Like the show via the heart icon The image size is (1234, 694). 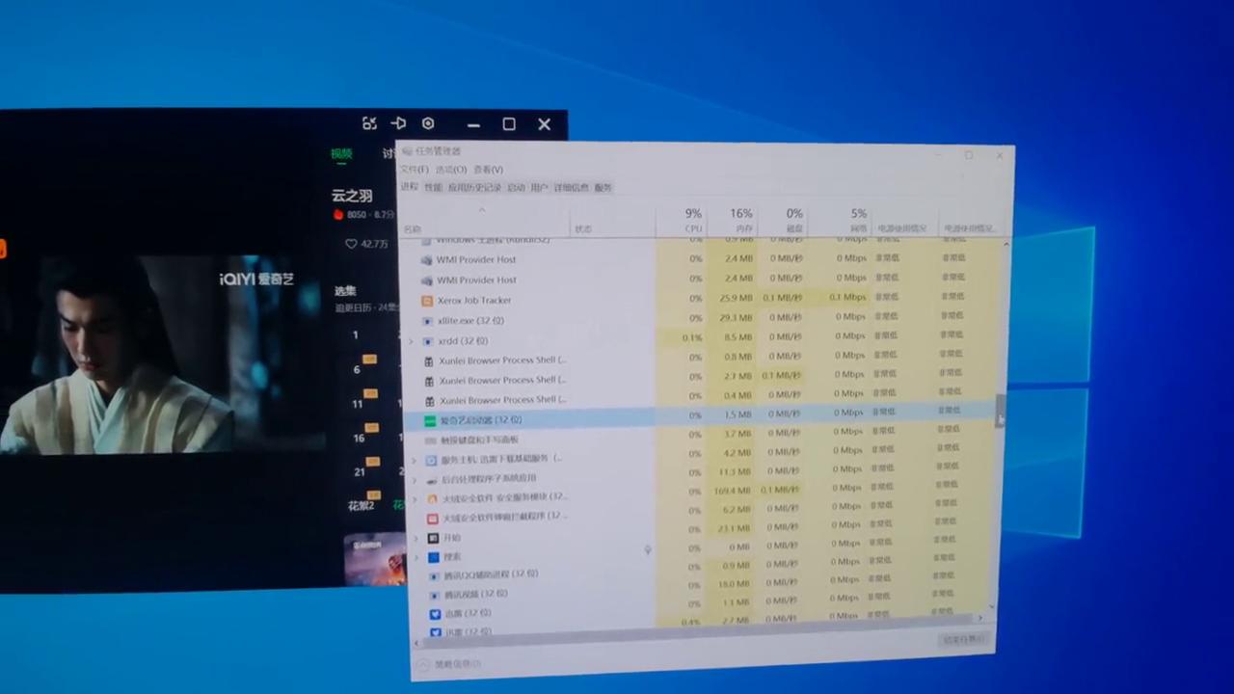[351, 244]
